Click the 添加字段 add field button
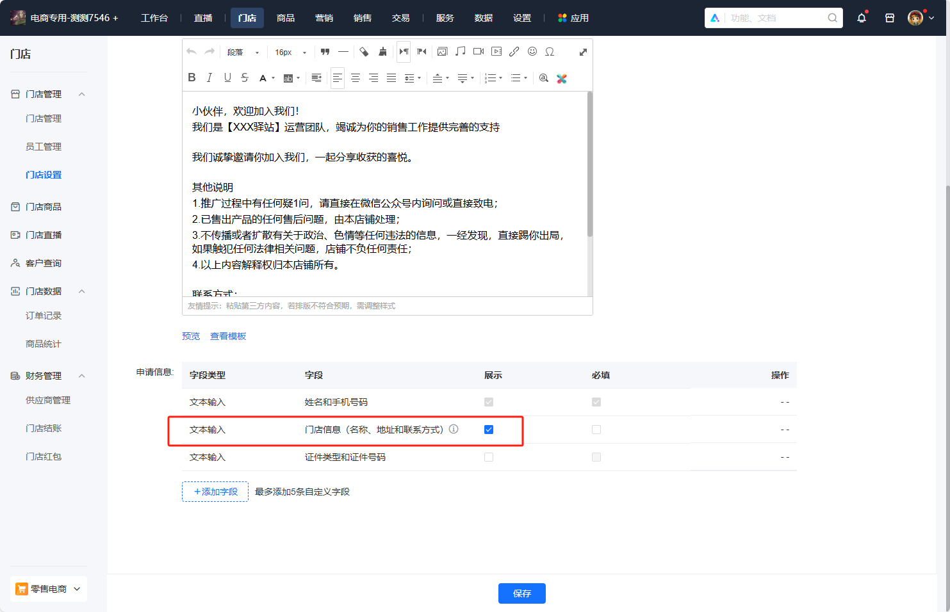Viewport: 950px width, 612px height. (215, 492)
